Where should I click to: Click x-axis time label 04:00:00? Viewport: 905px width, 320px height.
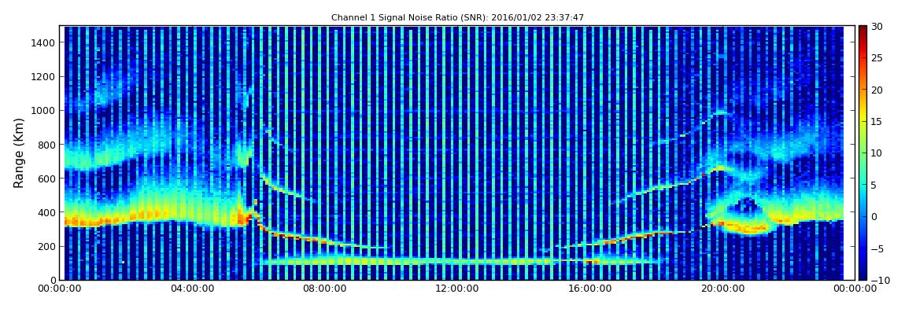(x=194, y=289)
